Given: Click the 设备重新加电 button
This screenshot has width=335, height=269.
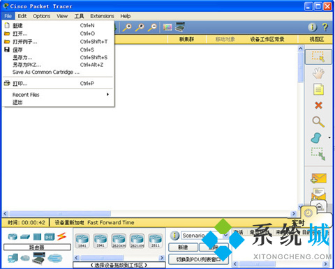Looking at the screenshot, I should [x=69, y=222].
